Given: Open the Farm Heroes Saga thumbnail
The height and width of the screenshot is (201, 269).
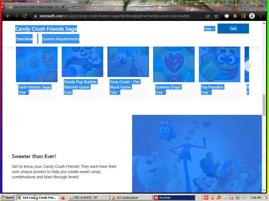Looking at the screenshot, I should pos(37,64).
